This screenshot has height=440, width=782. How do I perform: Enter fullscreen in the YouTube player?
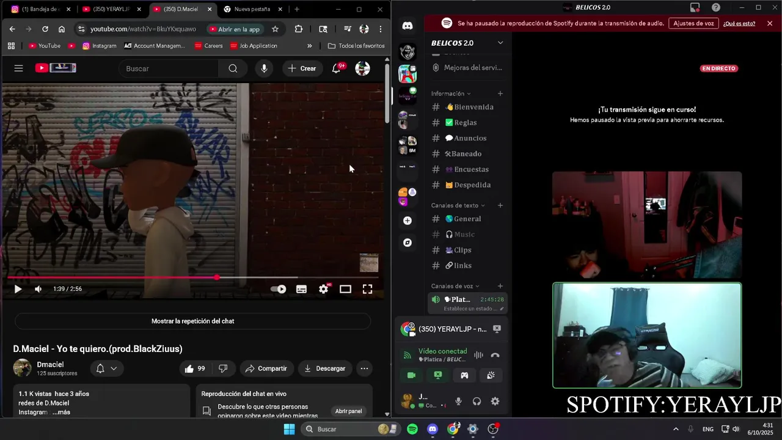(x=367, y=289)
